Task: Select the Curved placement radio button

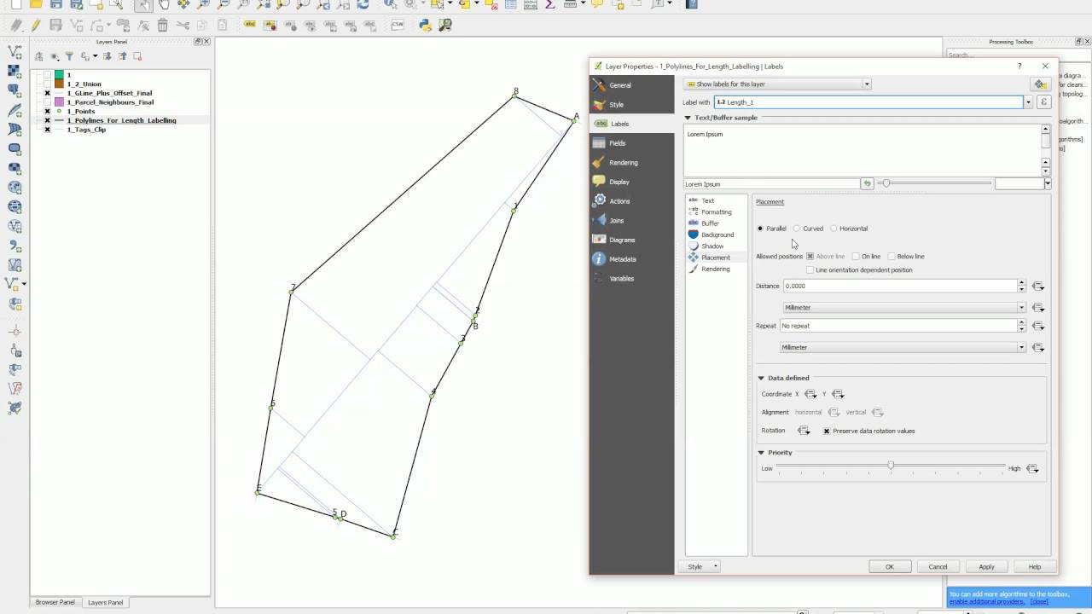Action: point(797,229)
